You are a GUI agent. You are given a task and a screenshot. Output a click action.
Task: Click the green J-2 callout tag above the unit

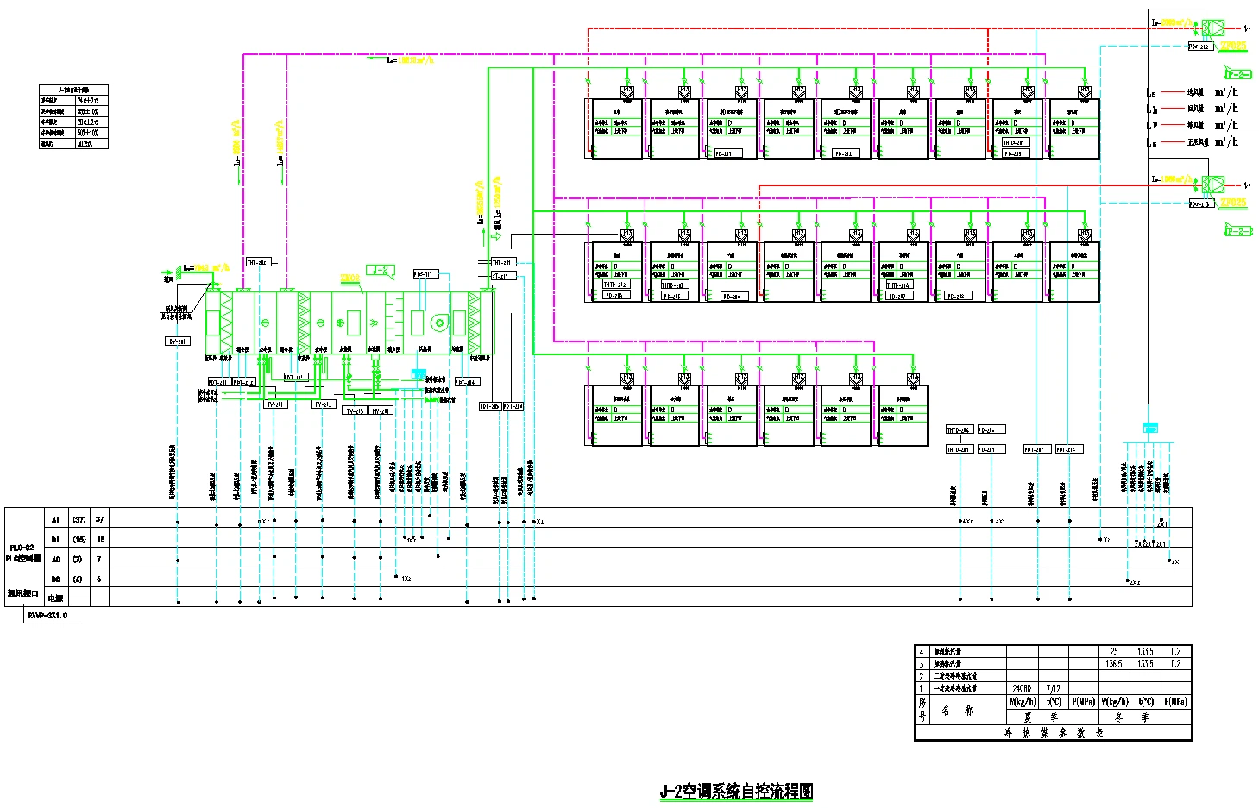point(380,271)
